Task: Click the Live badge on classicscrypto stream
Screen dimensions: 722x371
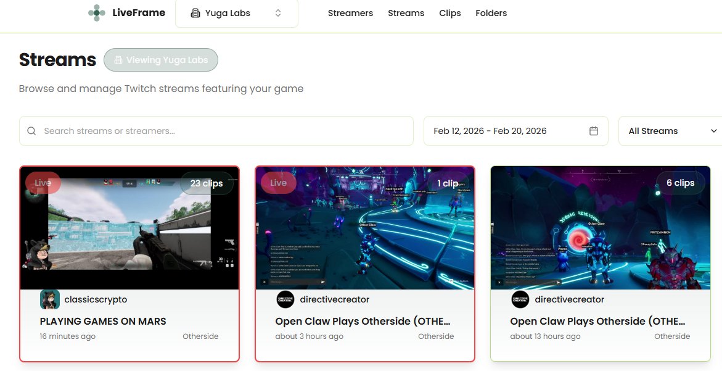Action: coord(43,183)
